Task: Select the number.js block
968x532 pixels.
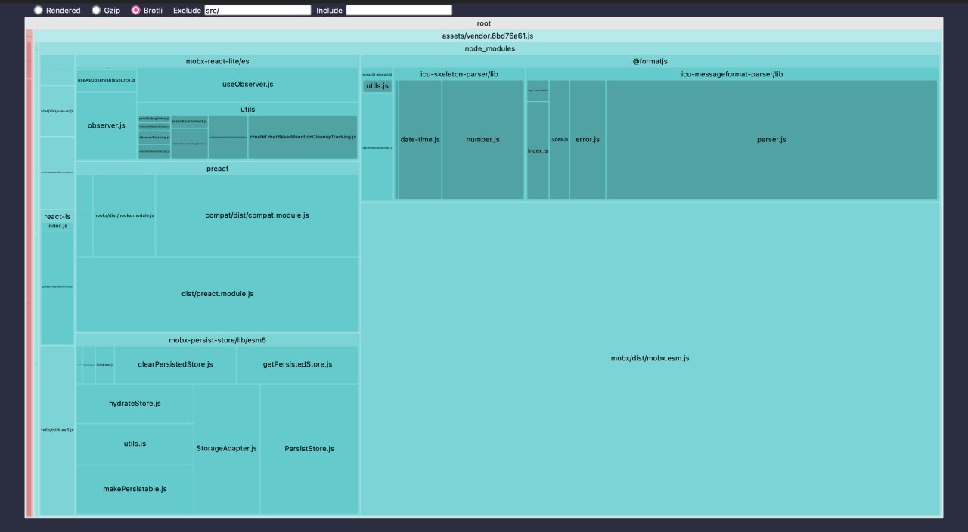Action: [x=483, y=140]
